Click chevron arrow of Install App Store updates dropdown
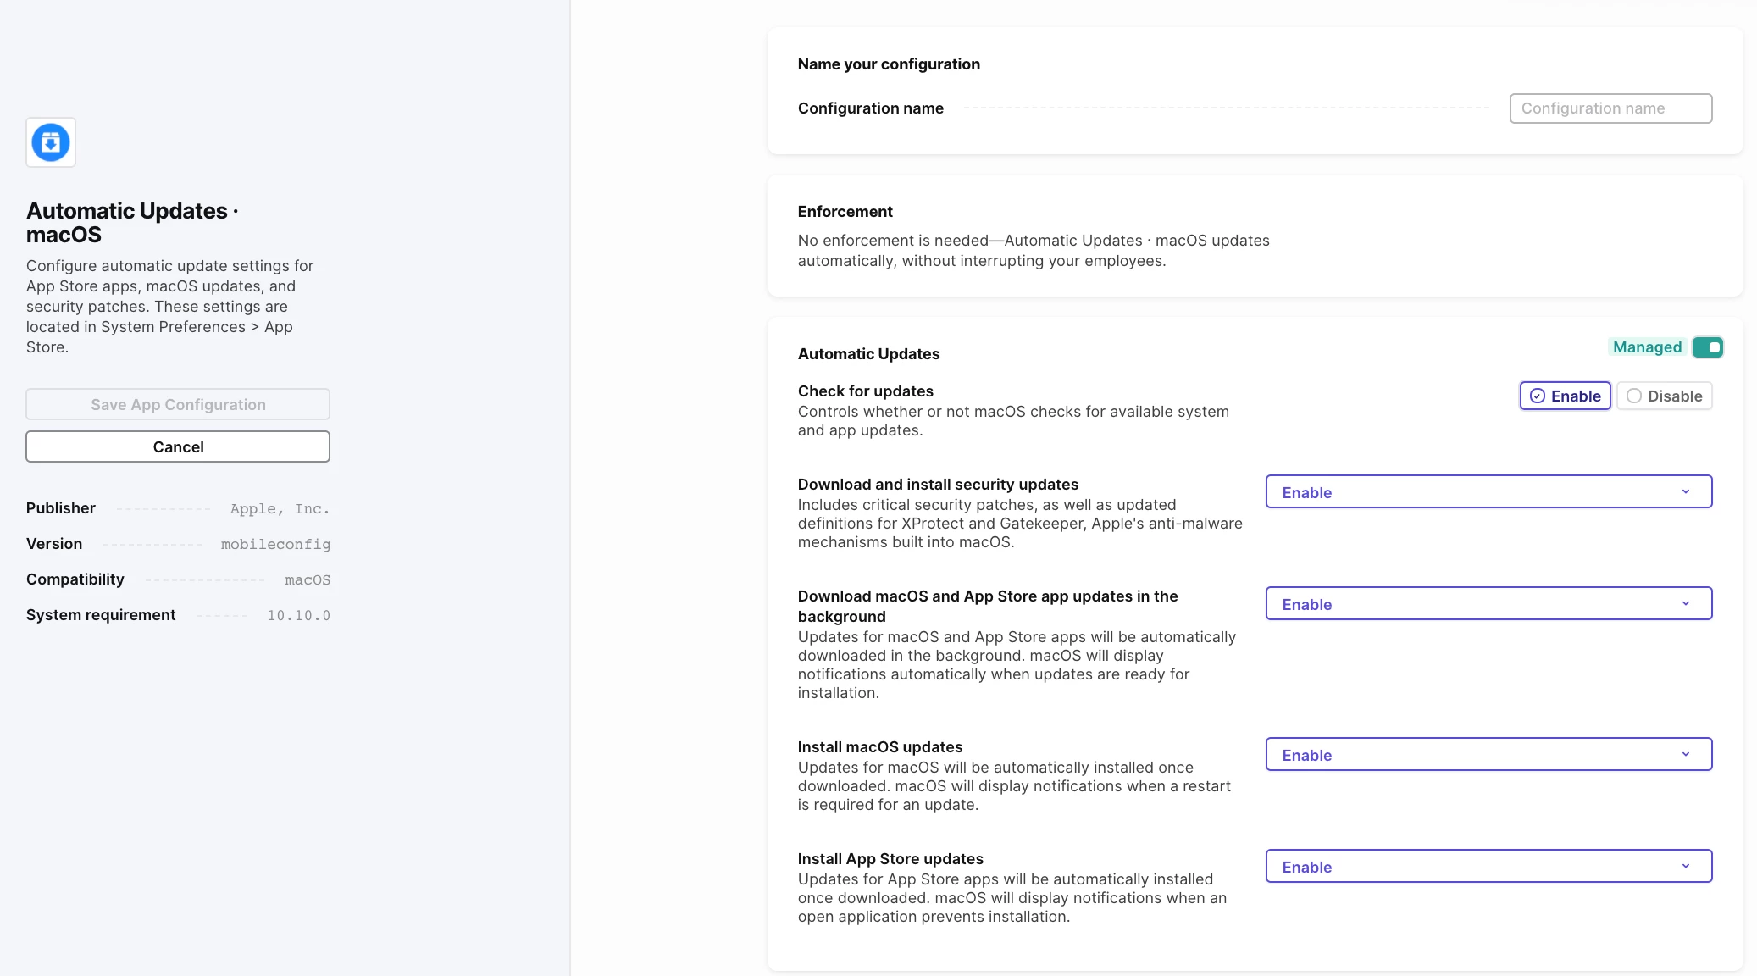 click(1685, 866)
